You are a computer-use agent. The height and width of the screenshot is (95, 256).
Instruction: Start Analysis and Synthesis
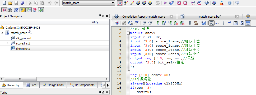171,3
